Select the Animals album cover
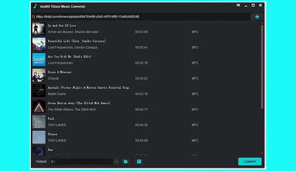This screenshot has width=296, height=171. tap(39, 90)
